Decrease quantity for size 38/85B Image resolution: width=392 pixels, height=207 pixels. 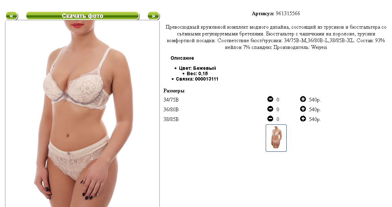[x=270, y=119]
